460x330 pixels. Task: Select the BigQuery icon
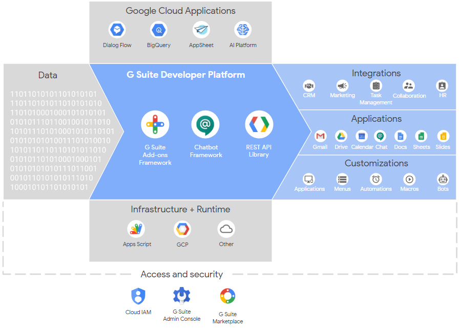point(159,30)
